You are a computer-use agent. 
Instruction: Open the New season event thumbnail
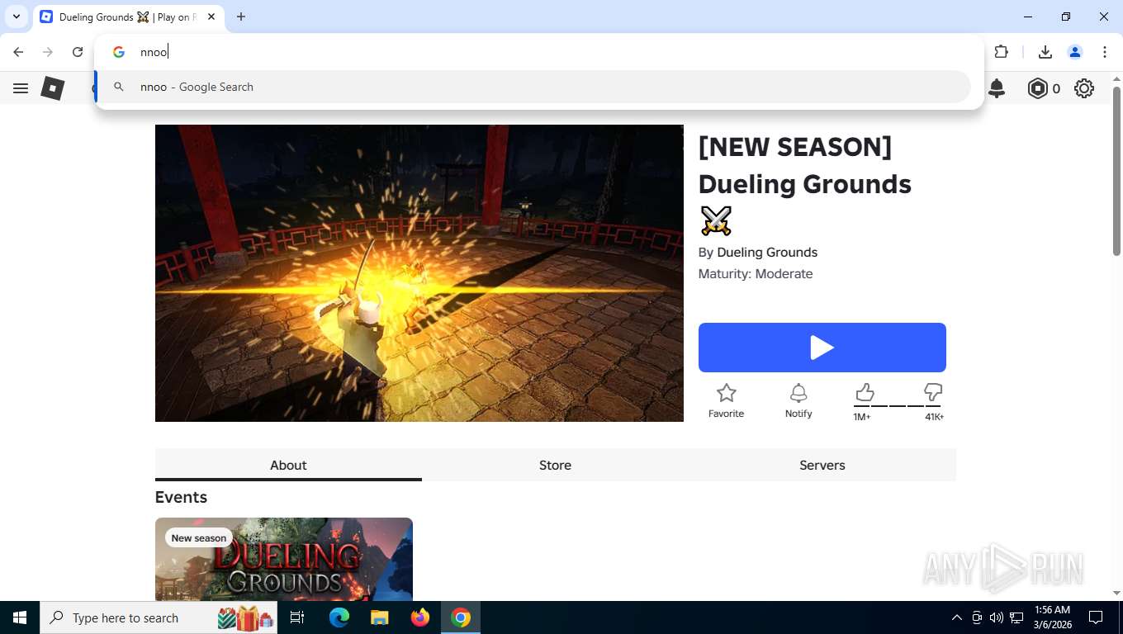[284, 559]
